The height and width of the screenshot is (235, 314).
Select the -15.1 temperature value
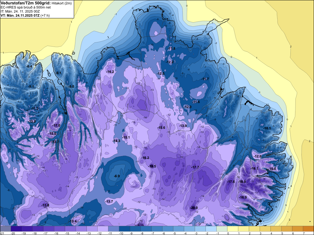pos(126,137)
